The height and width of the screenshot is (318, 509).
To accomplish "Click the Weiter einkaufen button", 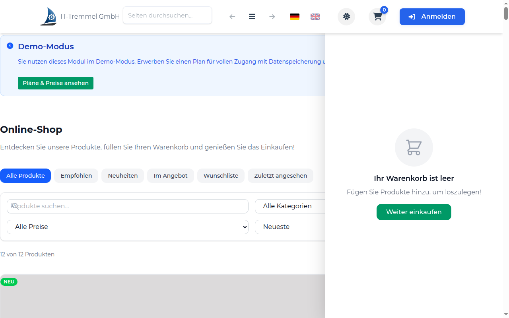I will pos(414,212).
